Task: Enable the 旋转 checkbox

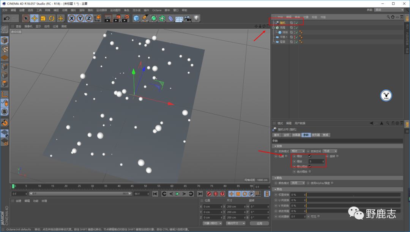Action: click(337, 156)
